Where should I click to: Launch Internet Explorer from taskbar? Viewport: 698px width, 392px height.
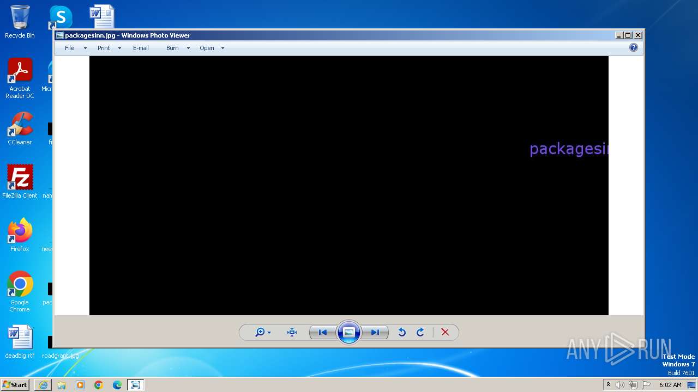43,385
